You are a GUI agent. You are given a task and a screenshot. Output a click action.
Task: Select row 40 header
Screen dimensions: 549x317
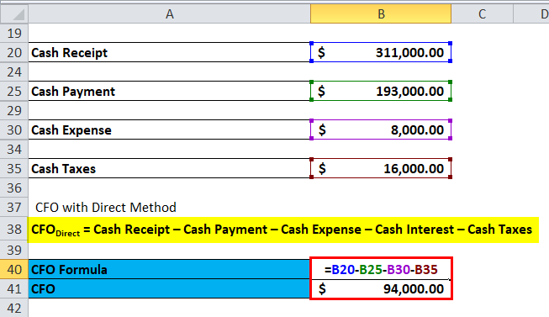[x=14, y=269]
